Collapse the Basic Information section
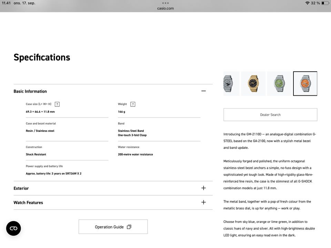Viewport: 331px width, 248px height. [x=203, y=91]
